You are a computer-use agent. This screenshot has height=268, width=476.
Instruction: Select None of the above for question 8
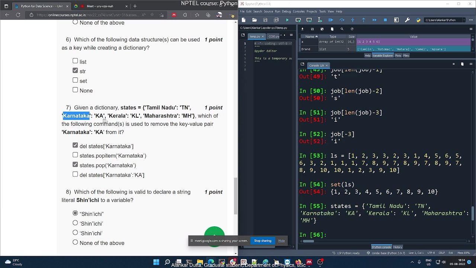tap(75, 242)
